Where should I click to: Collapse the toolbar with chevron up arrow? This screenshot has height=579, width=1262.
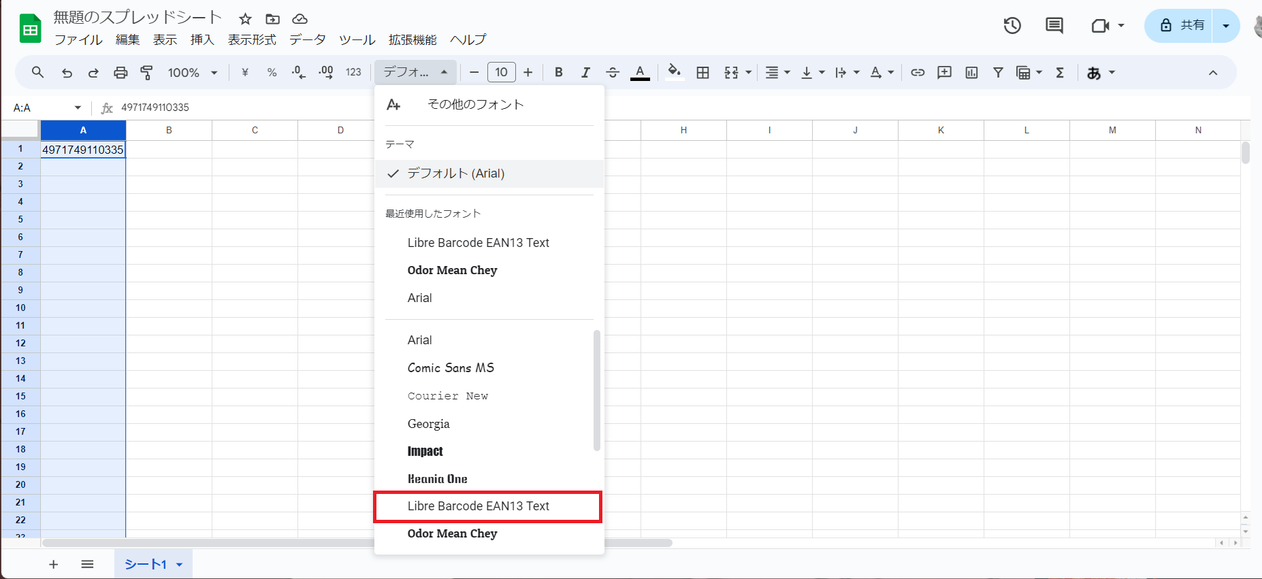(1212, 73)
